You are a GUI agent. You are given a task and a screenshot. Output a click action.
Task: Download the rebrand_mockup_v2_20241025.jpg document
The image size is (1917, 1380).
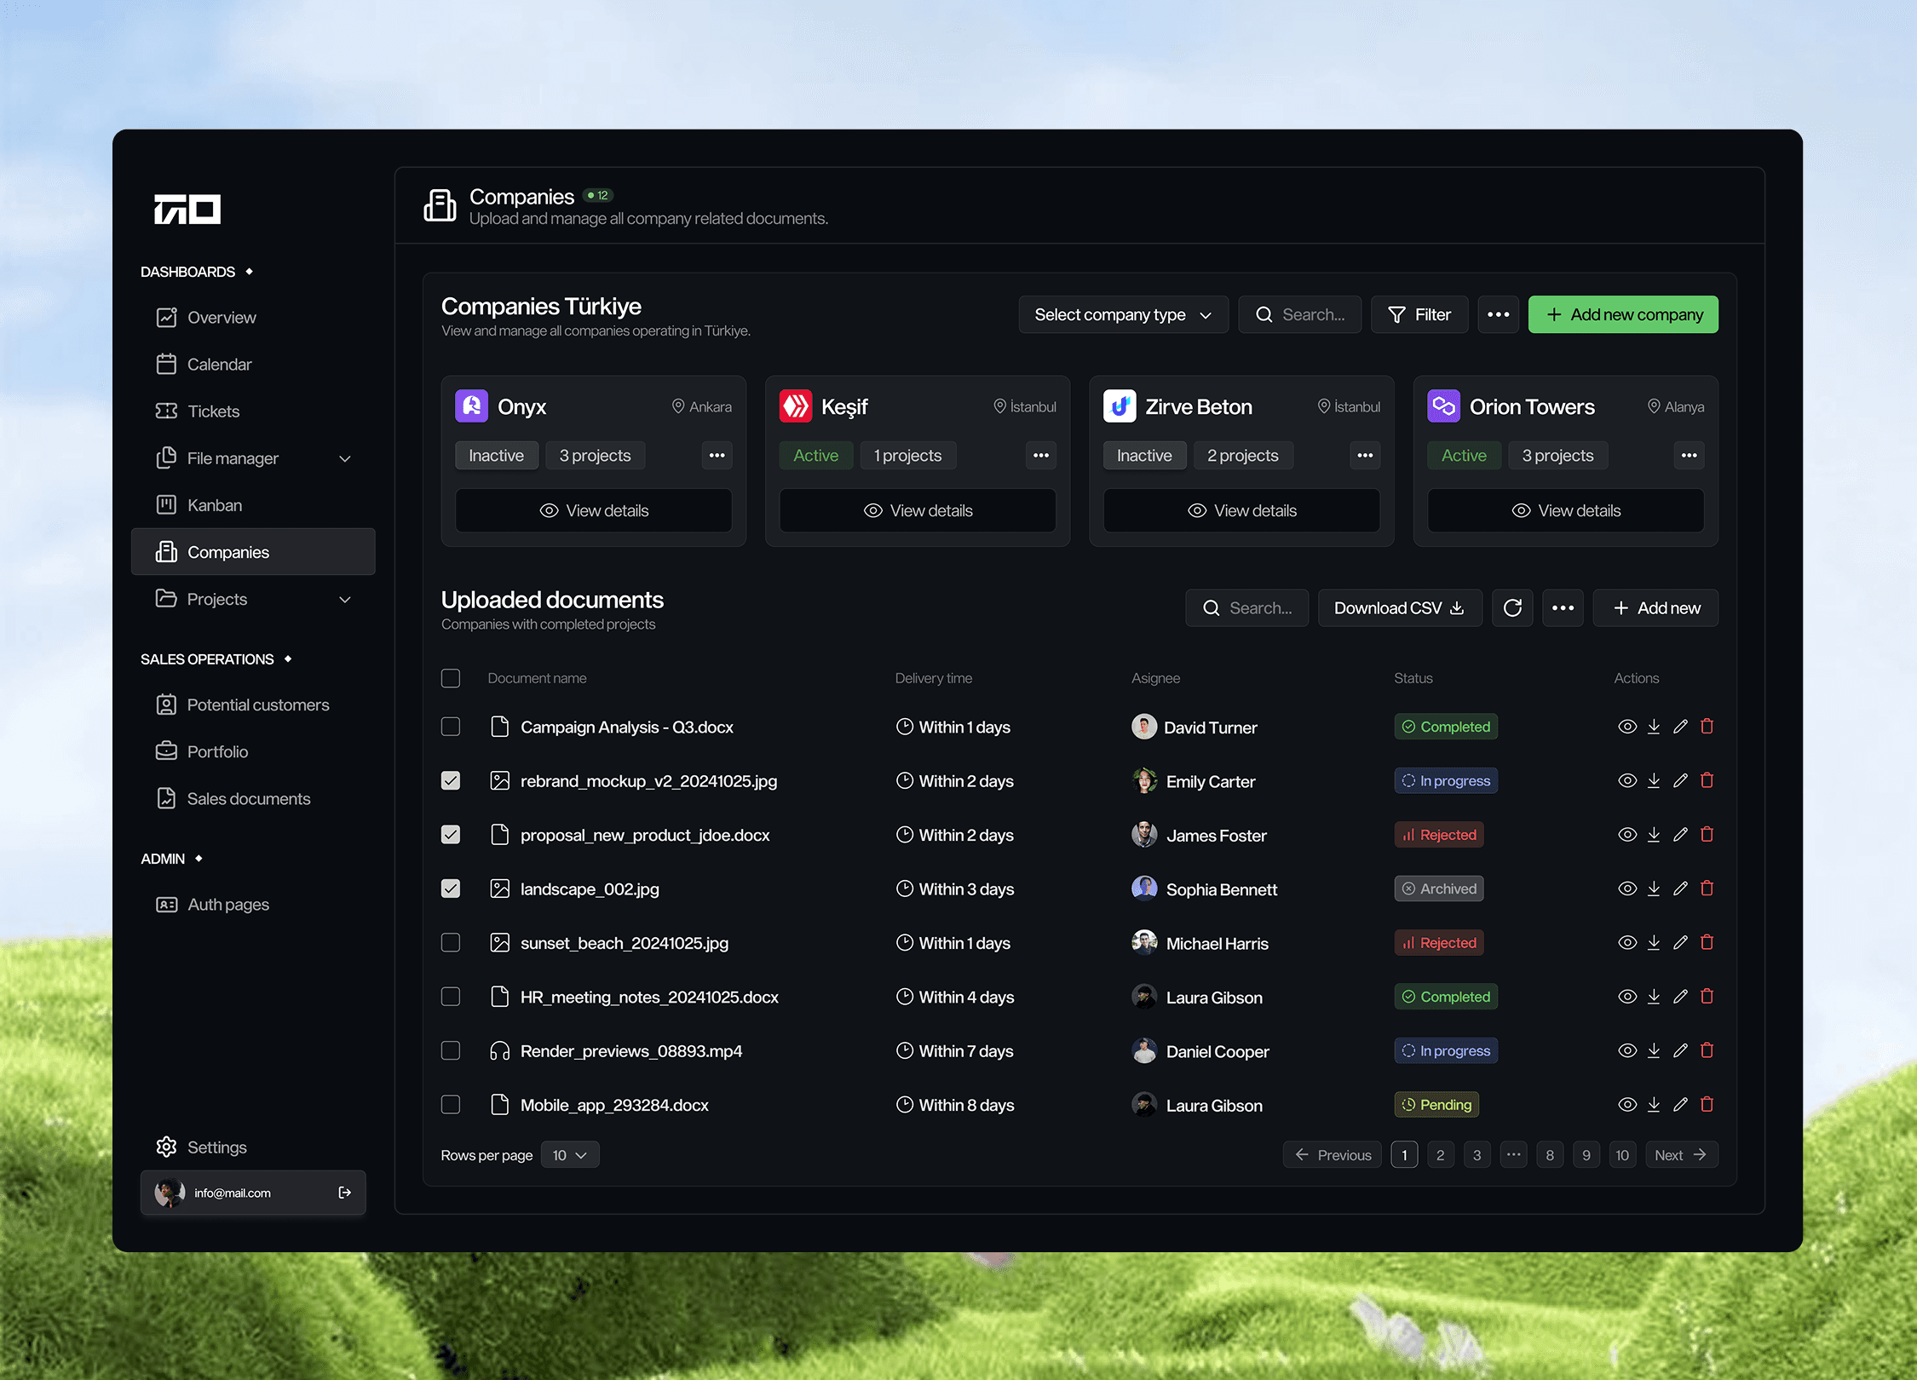1654,780
